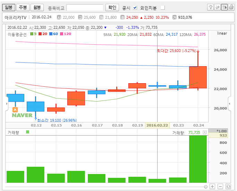Uncheck the 공시 disclosure checkbox
The height and width of the screenshot is (191, 237).
tap(135, 8)
